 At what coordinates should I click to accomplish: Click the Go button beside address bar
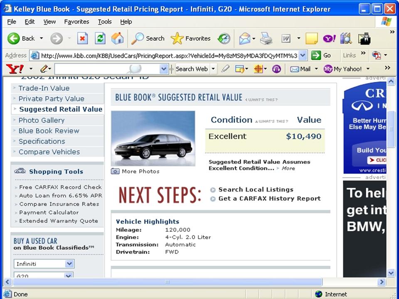[x=322, y=55]
